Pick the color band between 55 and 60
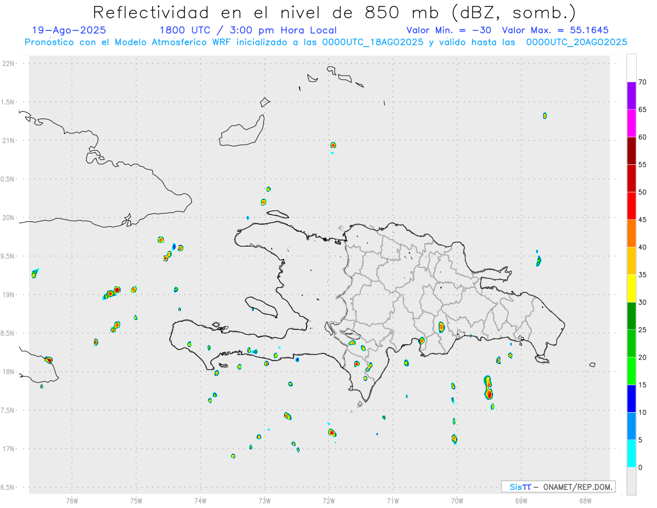Screen dimensions: 657x508 click(x=631, y=151)
